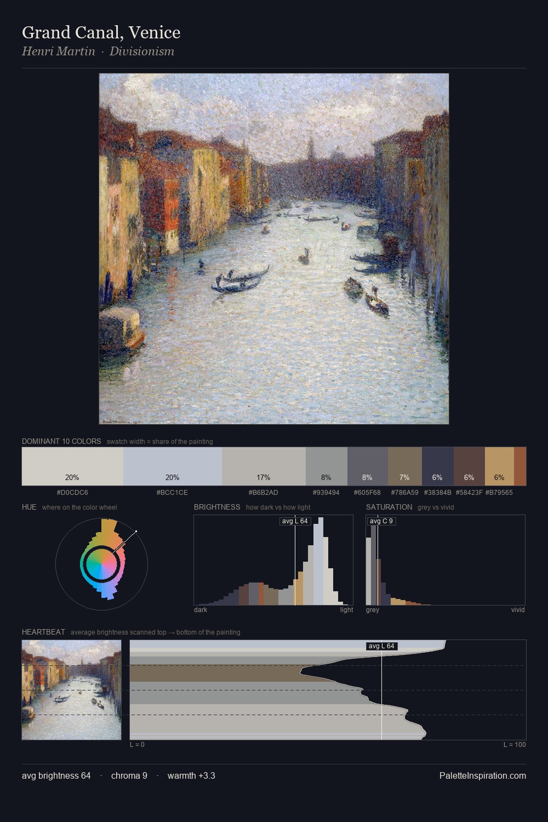Viewport: 548px width, 822px height.
Task: Click the 'L = 100' axis label
Action: click(x=515, y=745)
